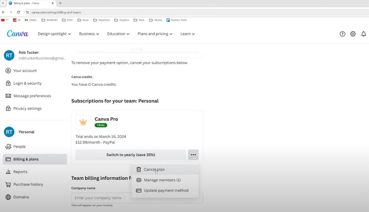Screen dimensions: 369x212
Task: Open the browser tab list chevron
Action: 3,3
